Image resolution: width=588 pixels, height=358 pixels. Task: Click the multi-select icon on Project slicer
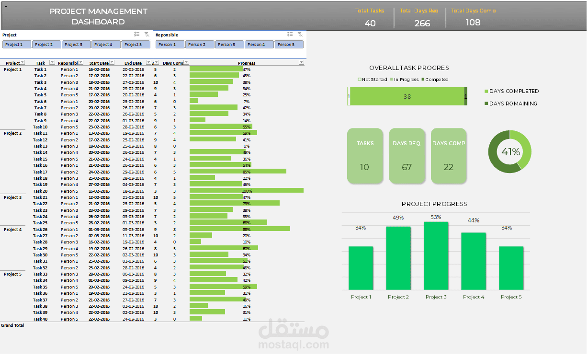point(136,34)
